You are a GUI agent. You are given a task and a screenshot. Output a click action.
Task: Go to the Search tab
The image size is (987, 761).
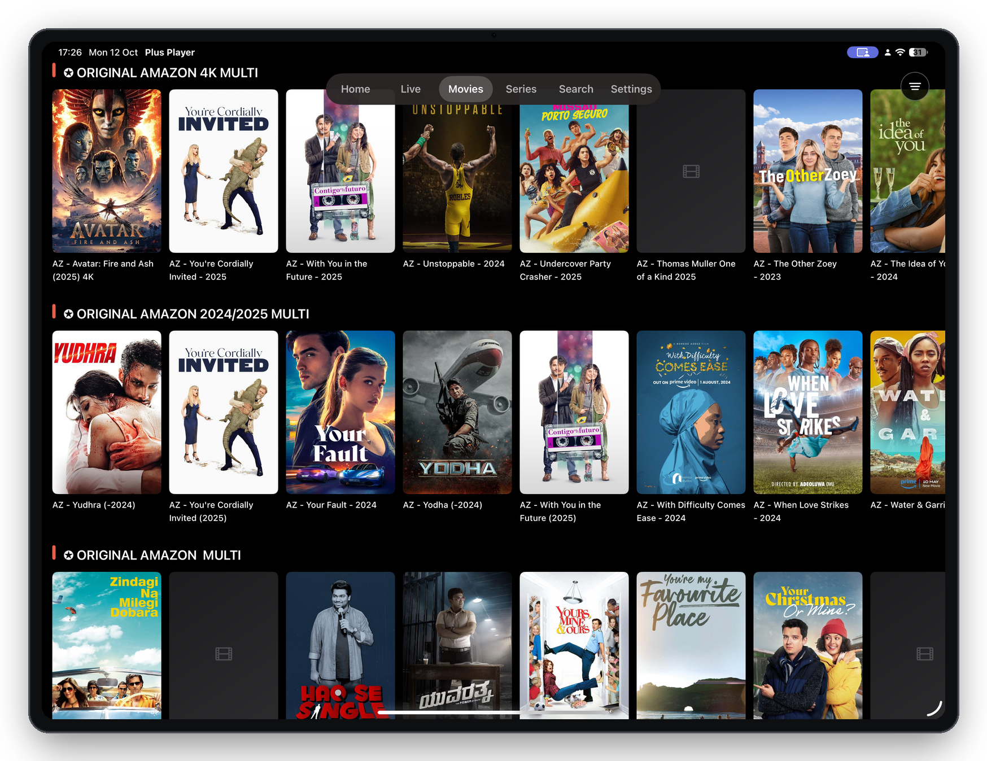pos(576,89)
